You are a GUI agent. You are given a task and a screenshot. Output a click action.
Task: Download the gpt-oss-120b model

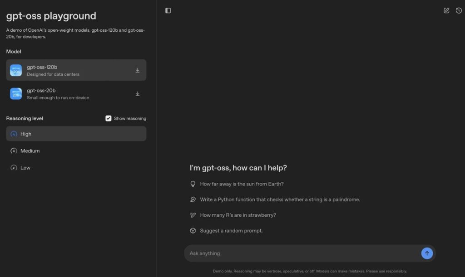[138, 70]
